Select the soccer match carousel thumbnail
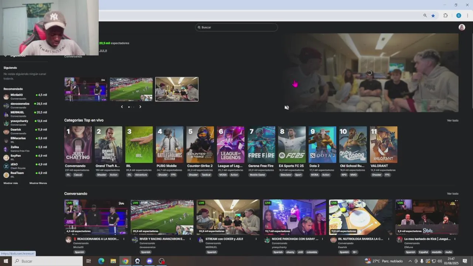Viewport: 473px width, 266px height. tap(131, 89)
